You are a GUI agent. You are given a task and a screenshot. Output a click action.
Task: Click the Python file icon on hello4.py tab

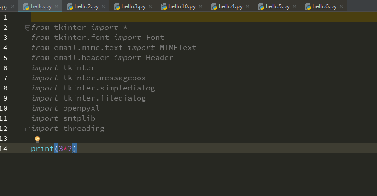(x=214, y=6)
